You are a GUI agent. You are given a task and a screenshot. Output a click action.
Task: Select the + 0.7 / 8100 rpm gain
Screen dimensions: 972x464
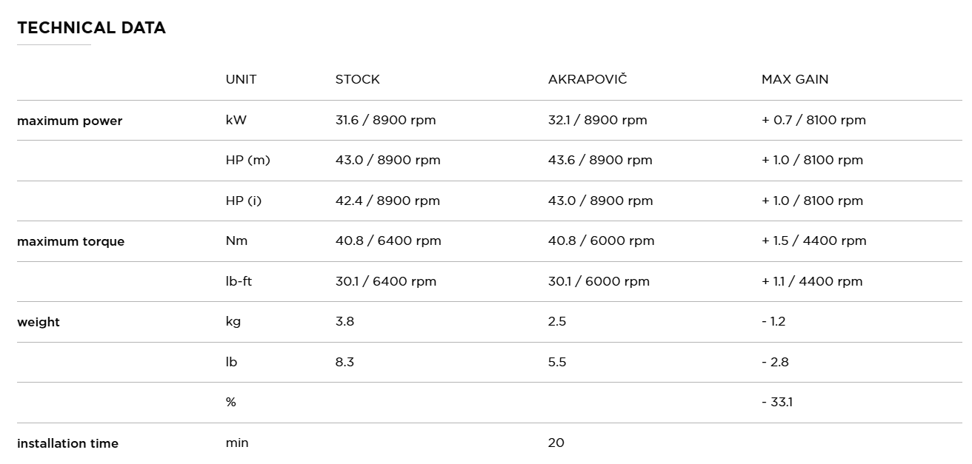click(x=813, y=120)
